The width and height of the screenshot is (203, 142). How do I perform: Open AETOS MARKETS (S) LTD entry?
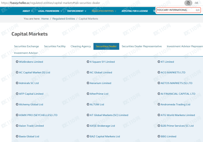176,83
